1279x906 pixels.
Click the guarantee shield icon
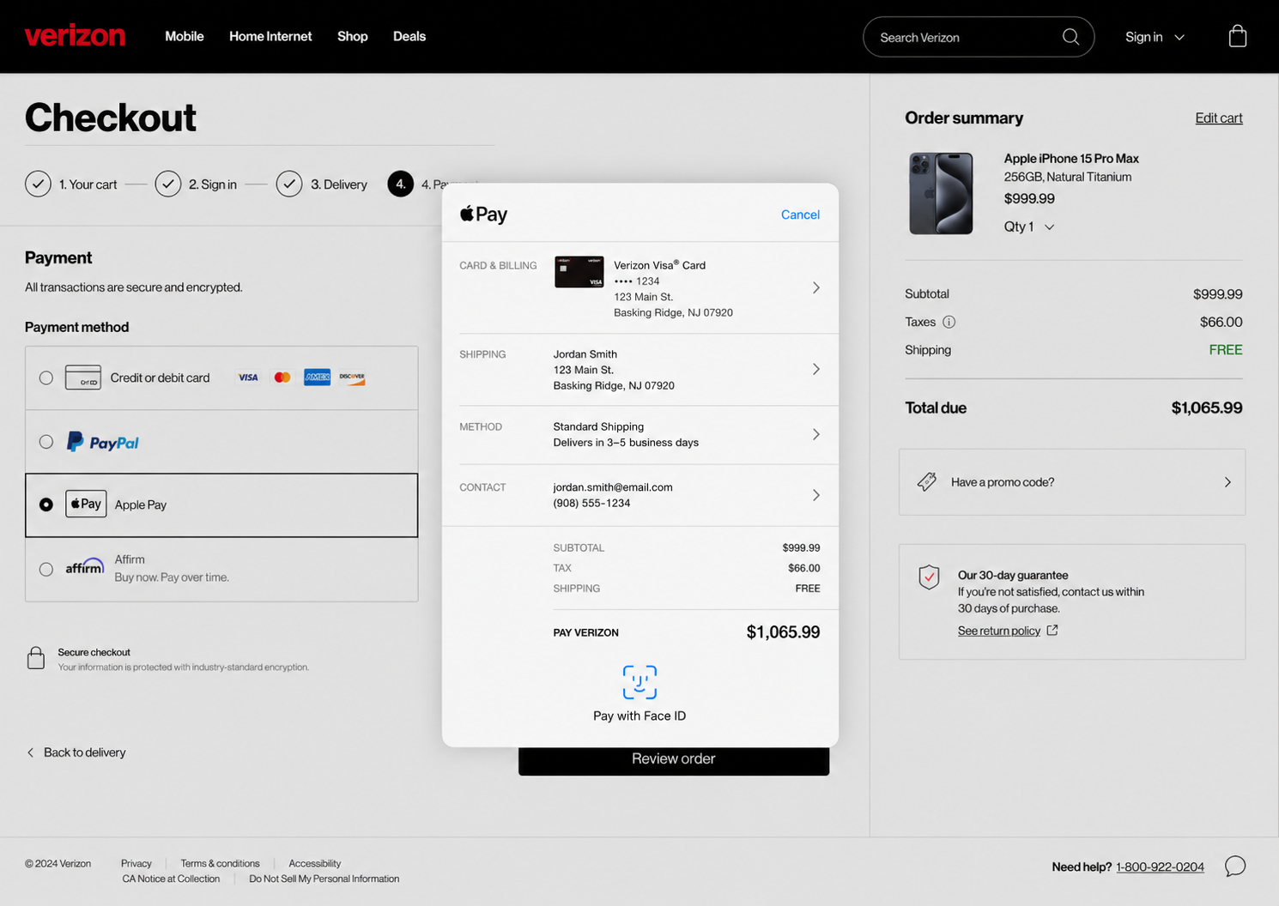coord(929,577)
